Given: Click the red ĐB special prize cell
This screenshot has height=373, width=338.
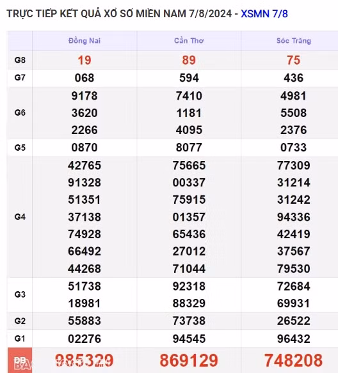Looking at the screenshot, I should (20, 360).
